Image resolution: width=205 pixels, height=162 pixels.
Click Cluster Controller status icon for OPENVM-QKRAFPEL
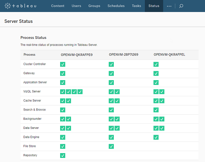tap(156, 64)
